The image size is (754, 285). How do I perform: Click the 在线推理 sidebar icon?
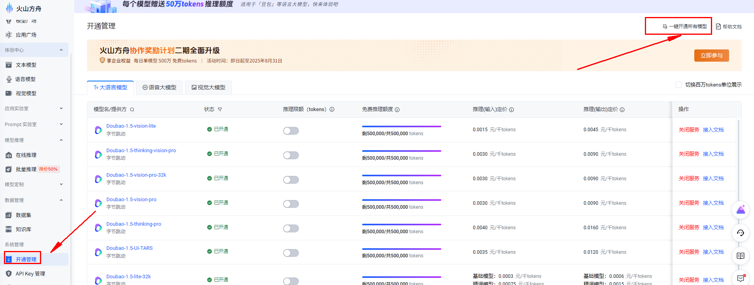[x=9, y=155]
